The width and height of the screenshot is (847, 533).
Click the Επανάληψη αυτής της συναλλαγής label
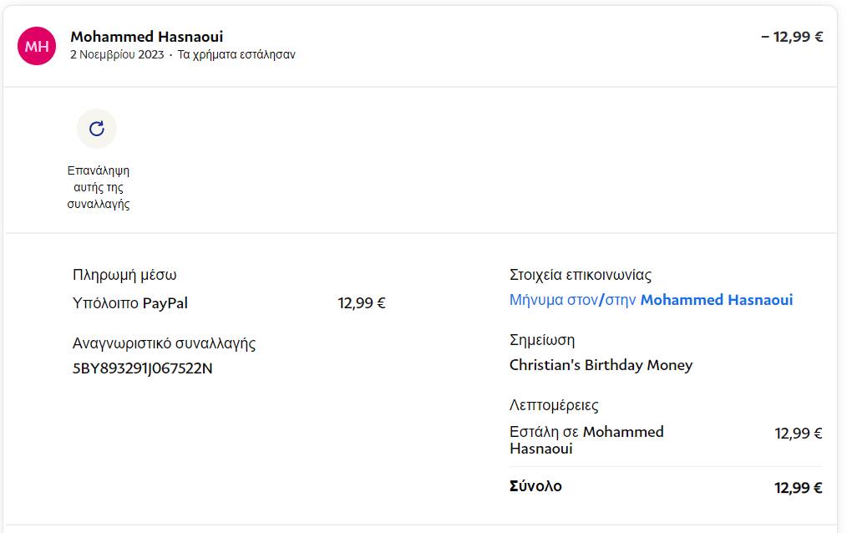[x=99, y=187]
